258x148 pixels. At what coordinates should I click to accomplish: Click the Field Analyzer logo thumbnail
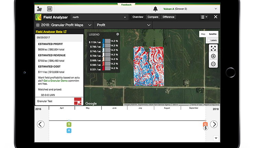[x=38, y=17]
